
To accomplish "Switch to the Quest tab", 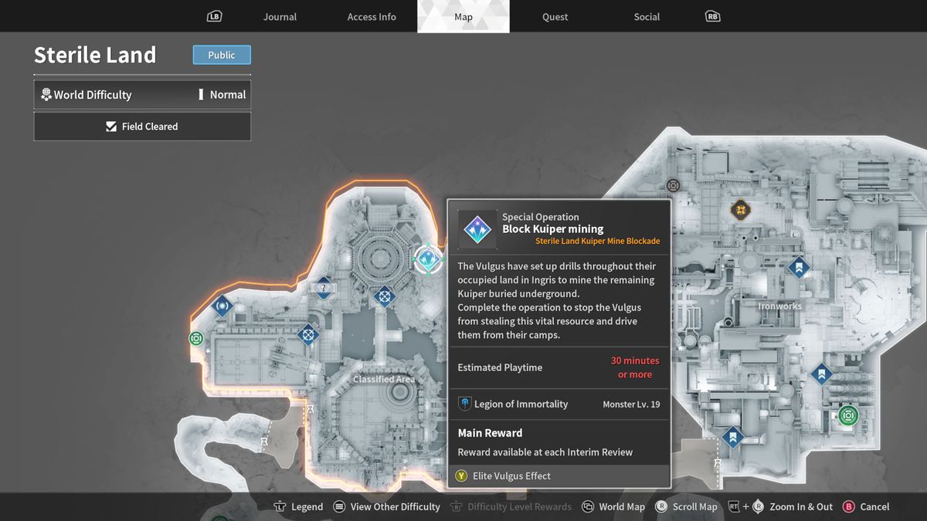I will click(x=555, y=16).
